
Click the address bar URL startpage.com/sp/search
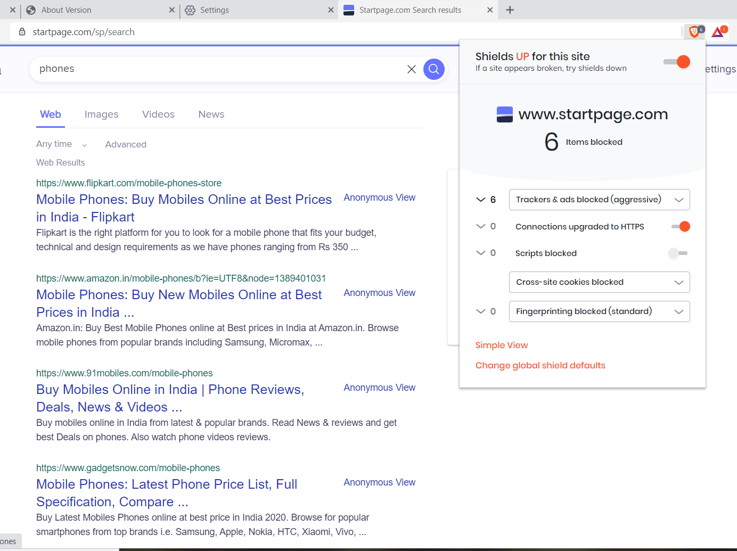coord(84,32)
